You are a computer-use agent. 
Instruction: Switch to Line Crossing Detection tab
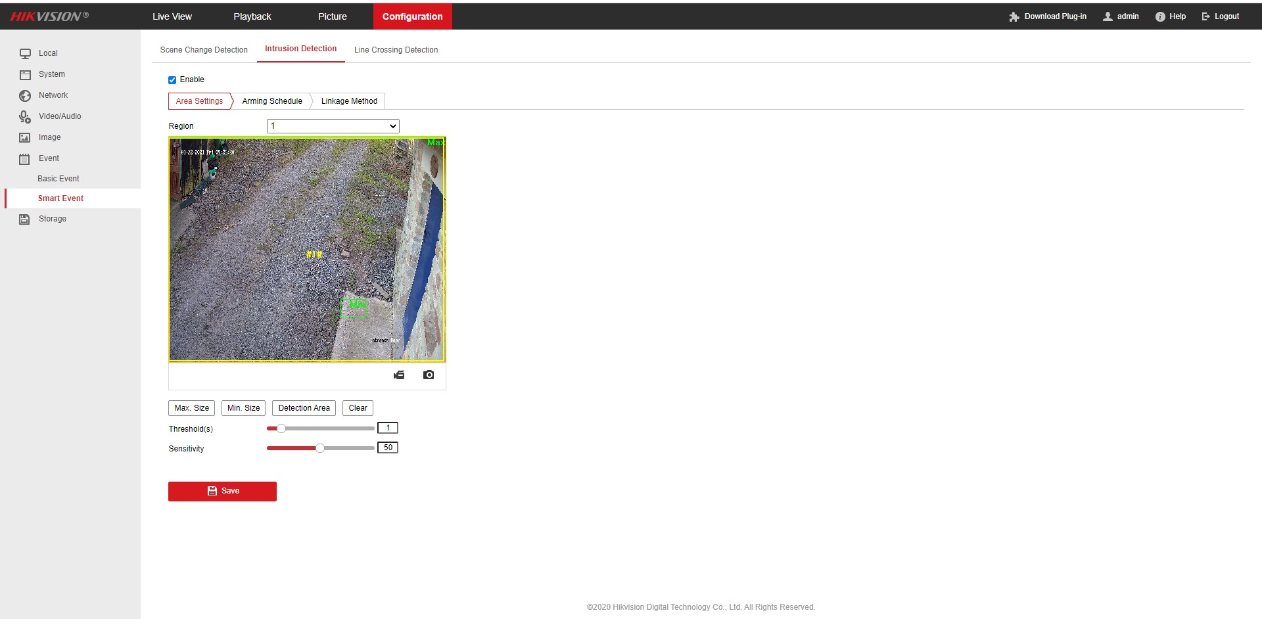[x=396, y=50]
